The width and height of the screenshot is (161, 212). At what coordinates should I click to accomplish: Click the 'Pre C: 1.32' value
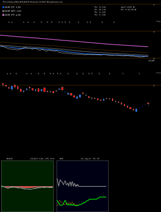pyautogui.click(x=100, y=15)
